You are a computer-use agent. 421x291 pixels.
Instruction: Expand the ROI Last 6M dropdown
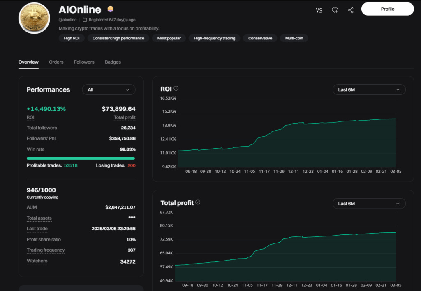[369, 89]
